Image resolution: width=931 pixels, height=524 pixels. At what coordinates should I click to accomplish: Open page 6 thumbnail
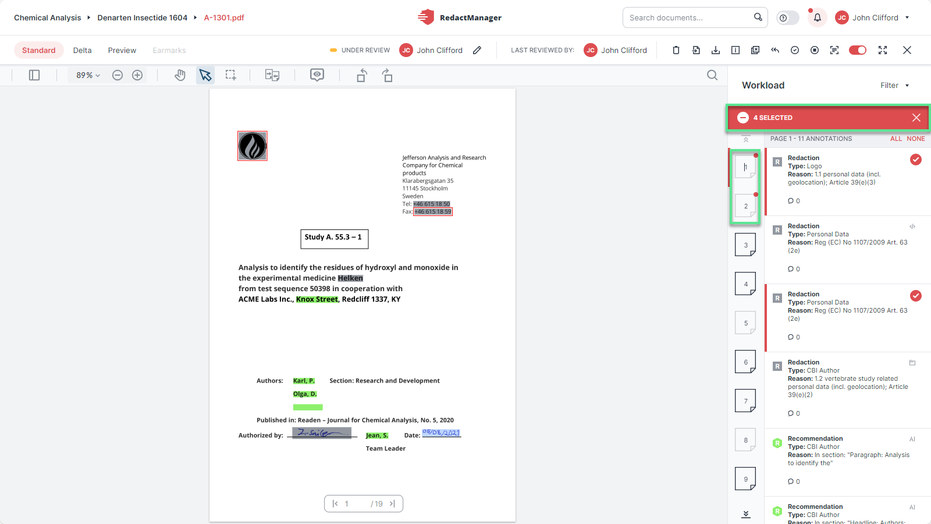[x=745, y=362]
